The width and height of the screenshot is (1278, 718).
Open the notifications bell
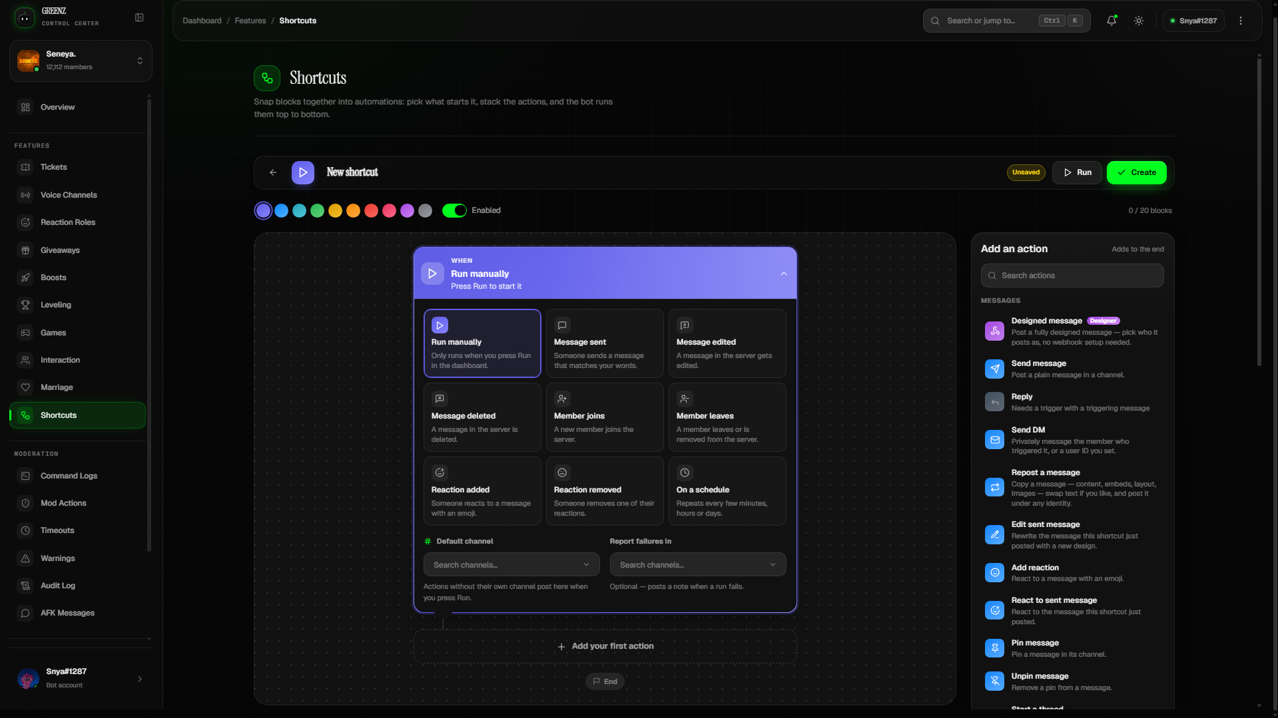pos(1112,21)
